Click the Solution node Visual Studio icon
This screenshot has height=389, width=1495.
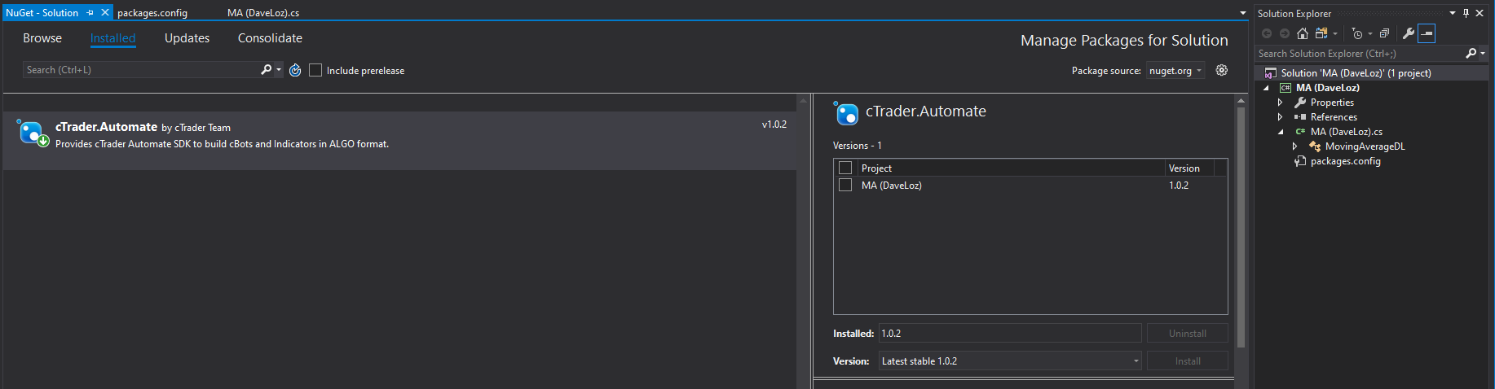(x=1271, y=73)
